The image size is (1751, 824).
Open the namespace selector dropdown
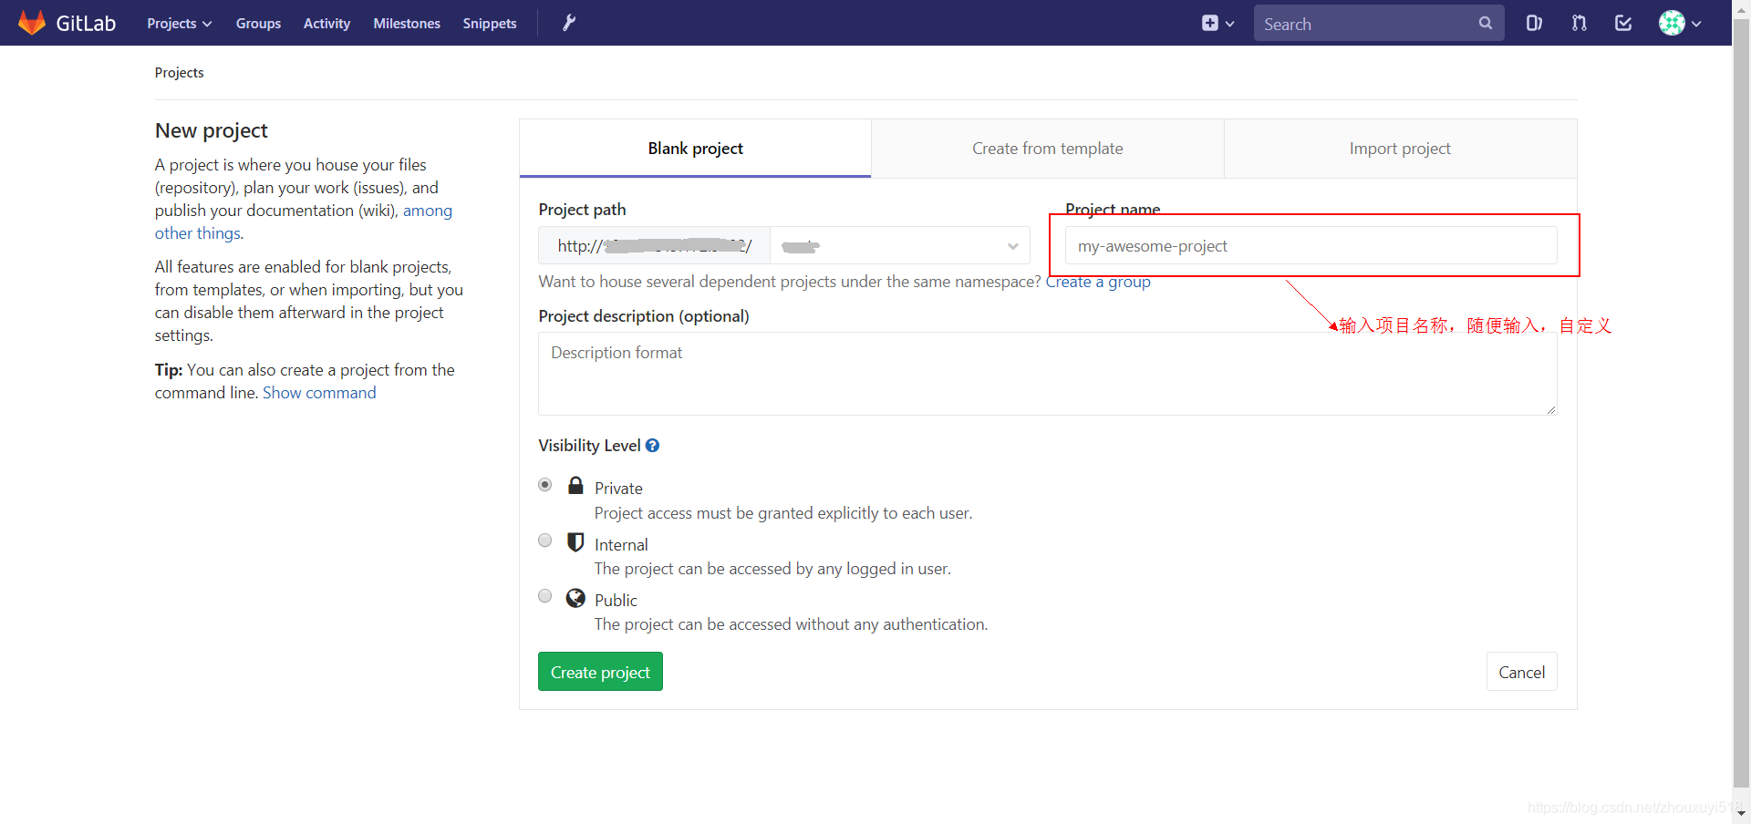click(x=900, y=246)
